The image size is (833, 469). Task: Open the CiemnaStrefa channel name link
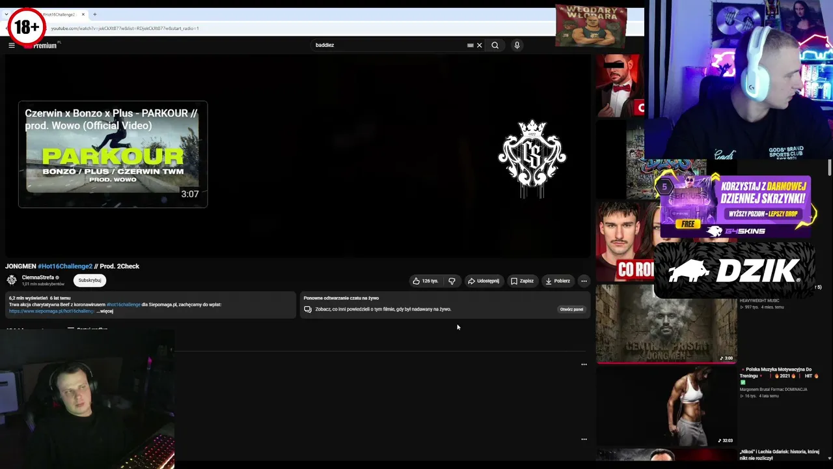point(38,277)
